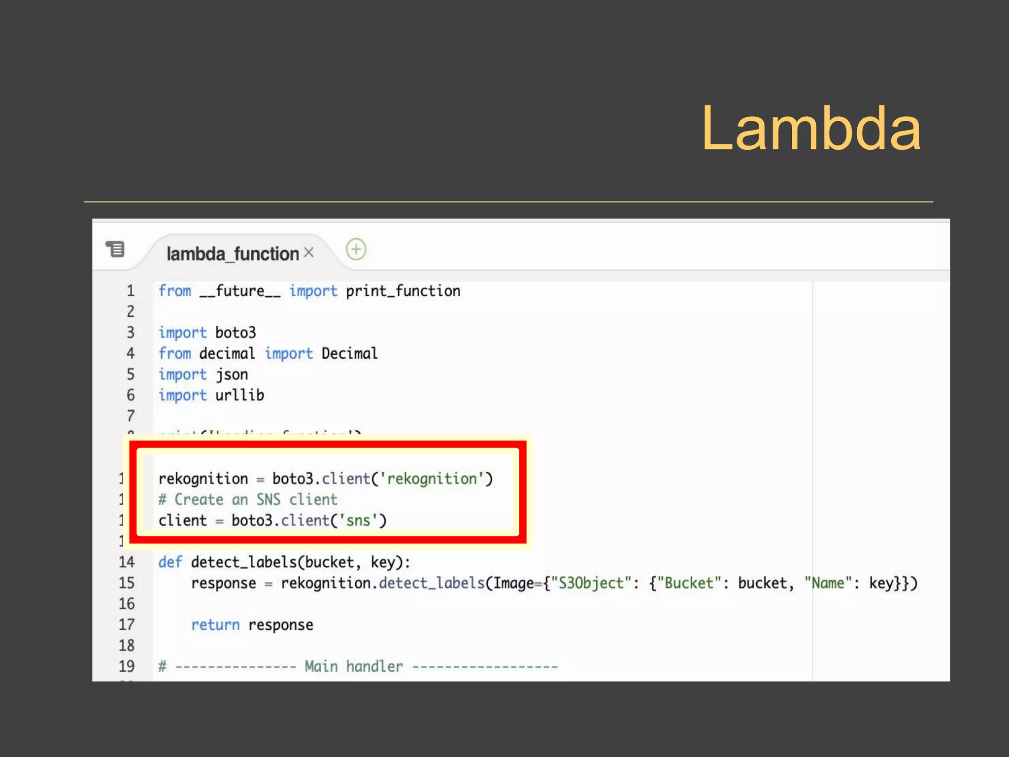The image size is (1009, 757).
Task: Close the lambda_function tab
Action: [x=309, y=252]
